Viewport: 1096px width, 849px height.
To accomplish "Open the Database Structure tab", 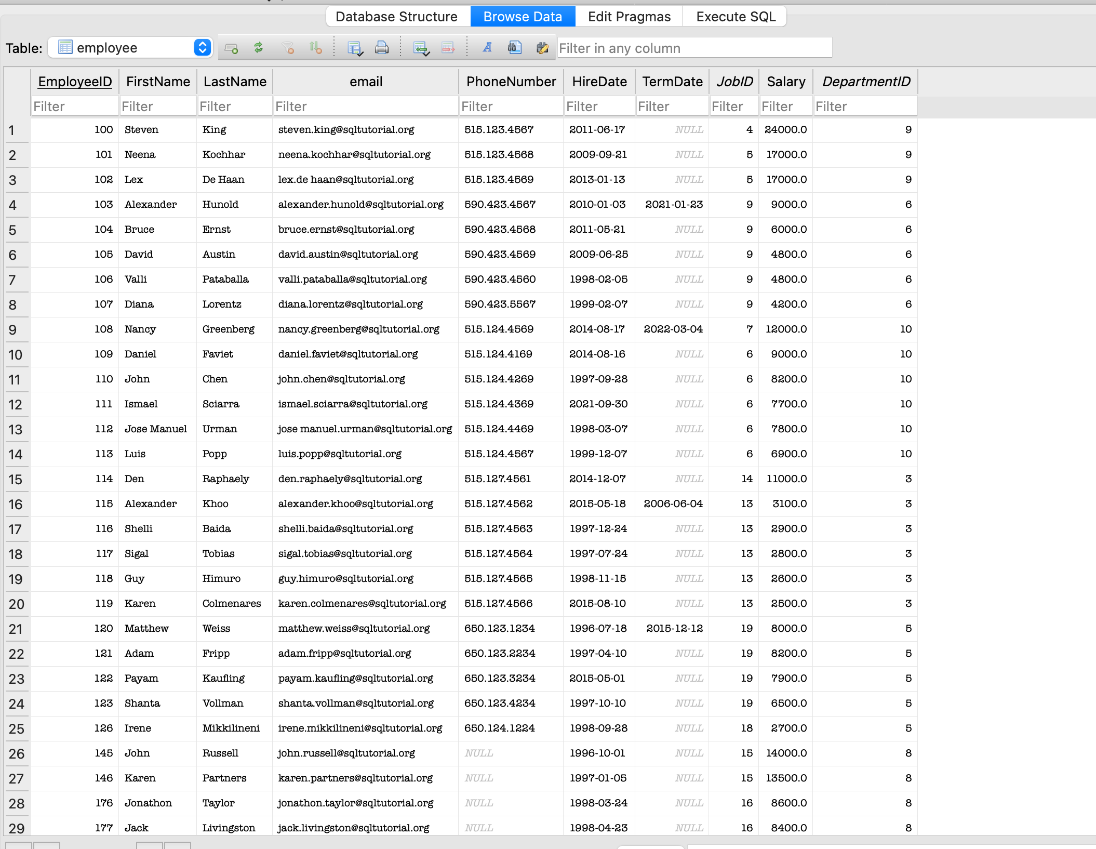I will point(396,17).
